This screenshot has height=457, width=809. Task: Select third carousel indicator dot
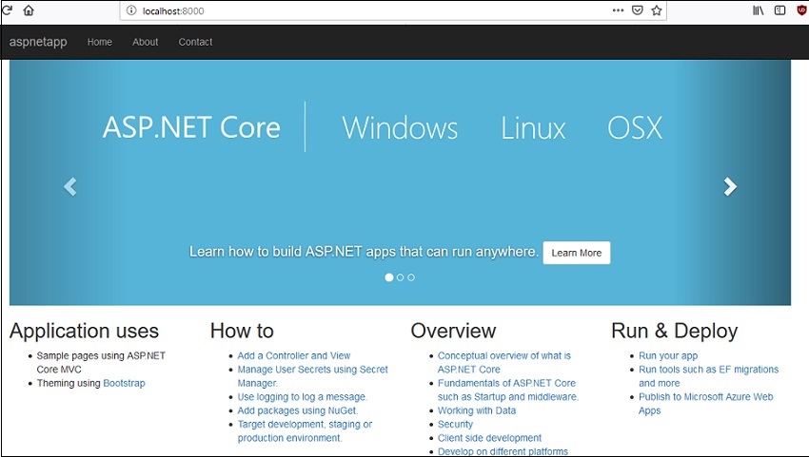point(411,277)
